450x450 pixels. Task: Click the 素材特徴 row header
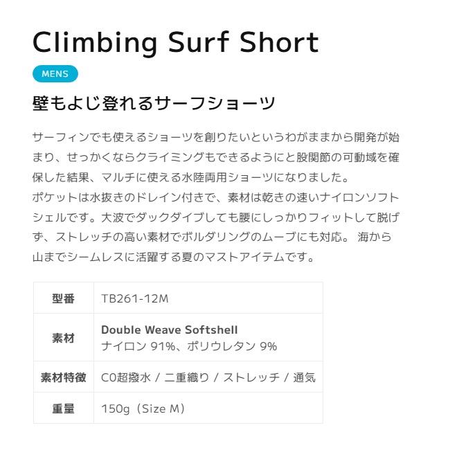(63, 378)
